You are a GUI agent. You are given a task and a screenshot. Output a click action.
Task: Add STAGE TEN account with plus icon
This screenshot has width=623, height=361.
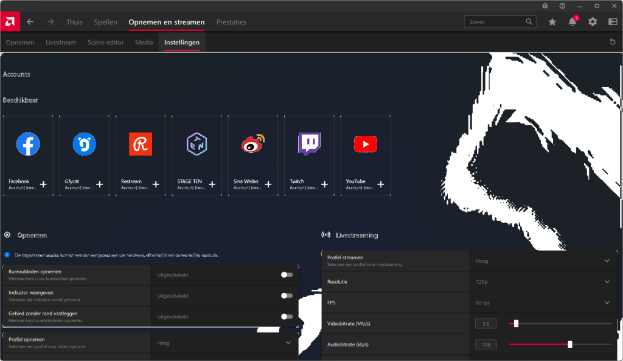[x=212, y=184]
